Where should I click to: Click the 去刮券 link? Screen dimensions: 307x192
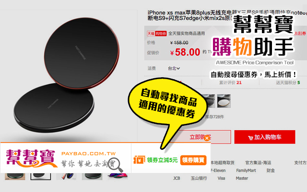pos(300,34)
